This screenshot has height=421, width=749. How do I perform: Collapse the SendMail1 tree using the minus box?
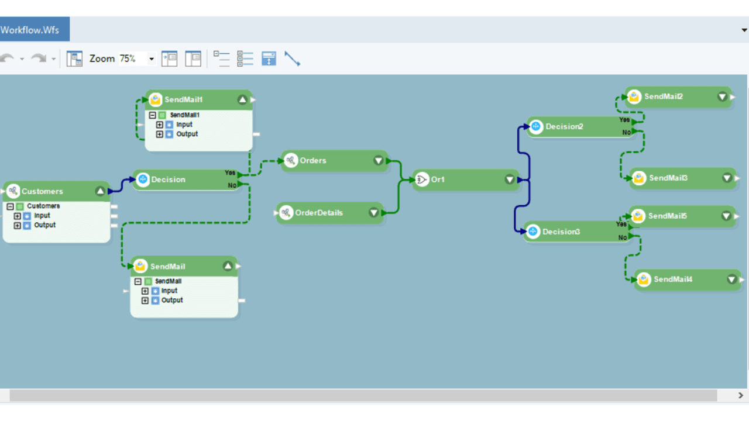point(153,115)
